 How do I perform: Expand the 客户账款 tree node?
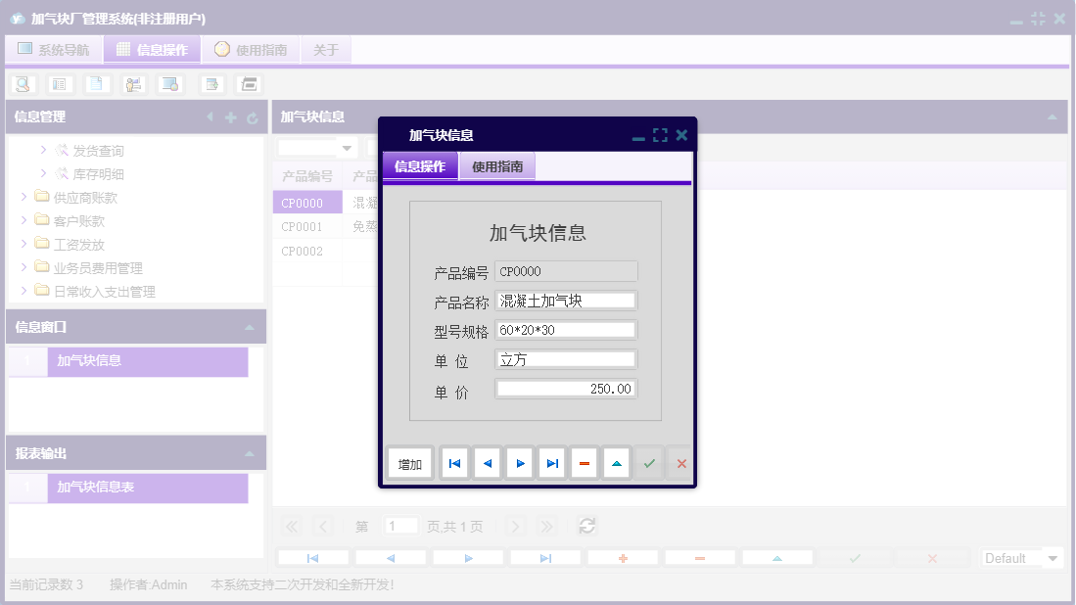click(23, 219)
